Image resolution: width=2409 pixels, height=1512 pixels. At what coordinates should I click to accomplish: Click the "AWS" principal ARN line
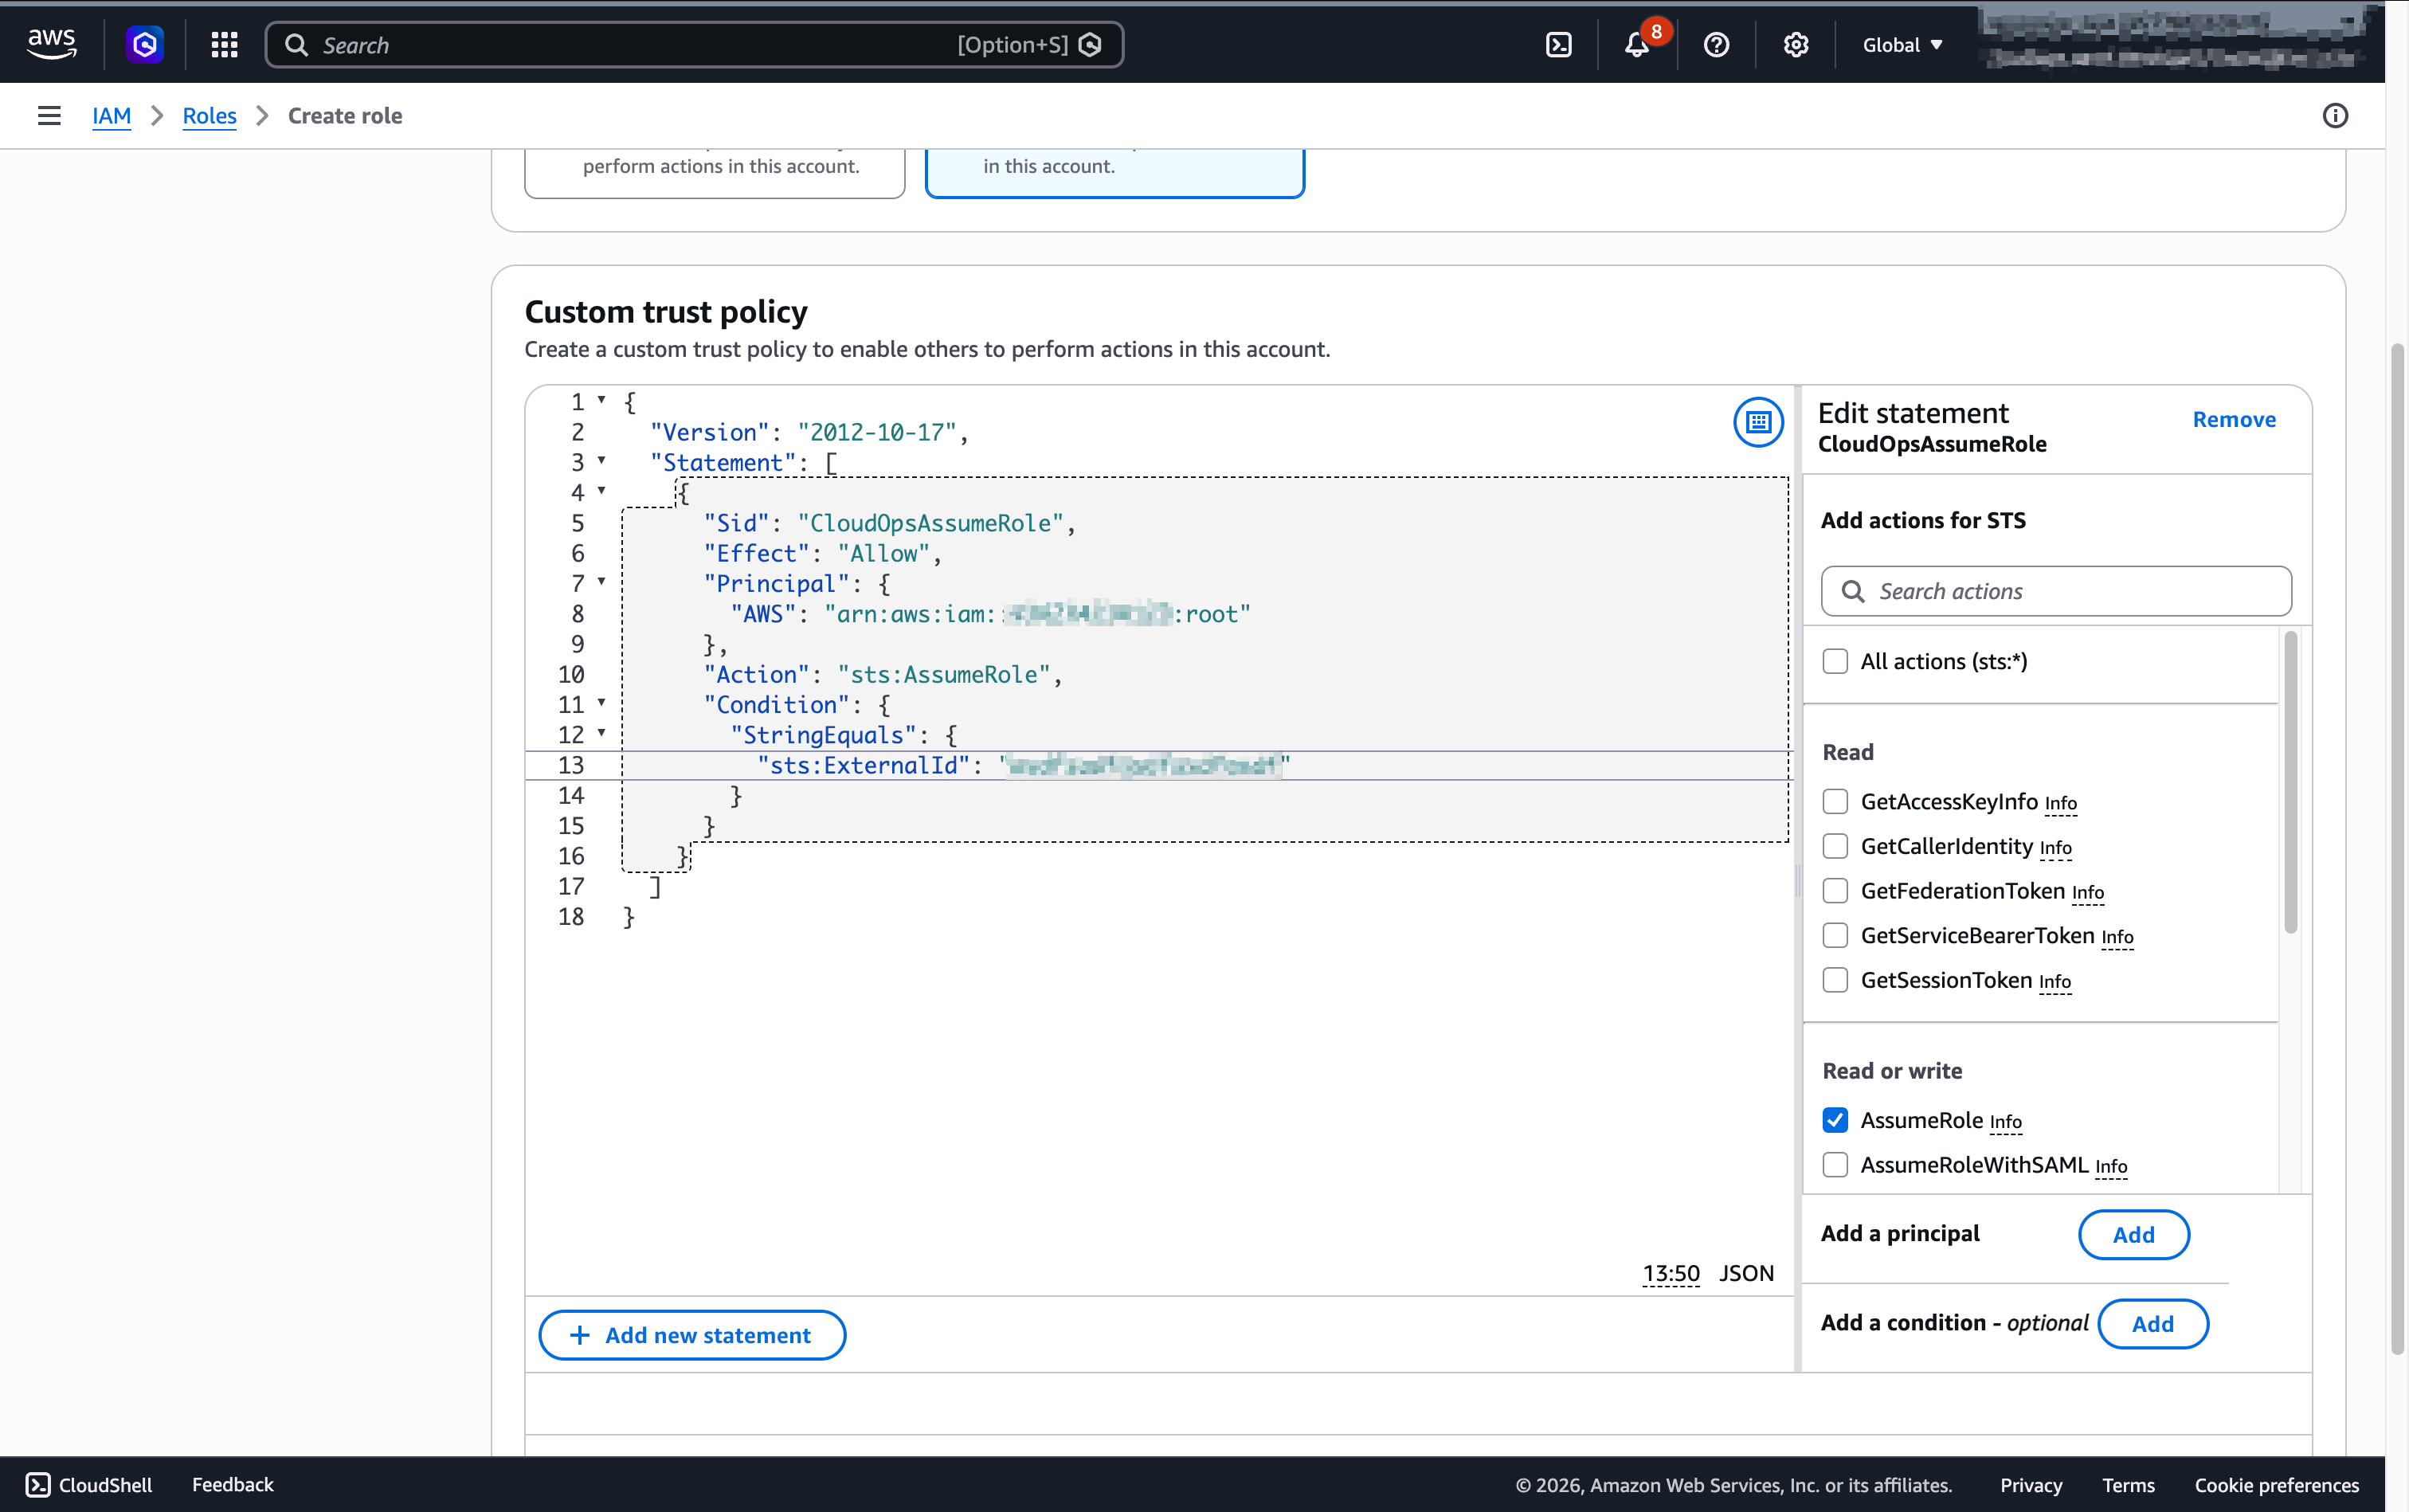[990, 614]
